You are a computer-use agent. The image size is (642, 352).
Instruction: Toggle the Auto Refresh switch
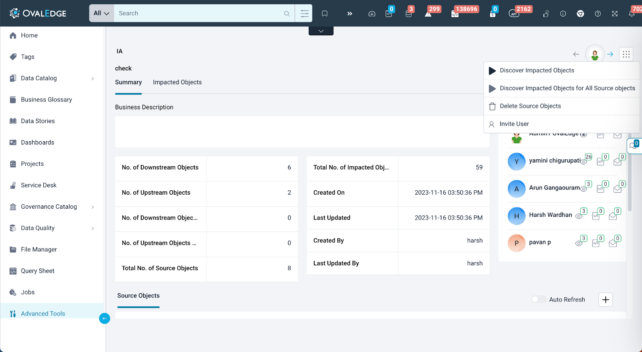click(538, 299)
